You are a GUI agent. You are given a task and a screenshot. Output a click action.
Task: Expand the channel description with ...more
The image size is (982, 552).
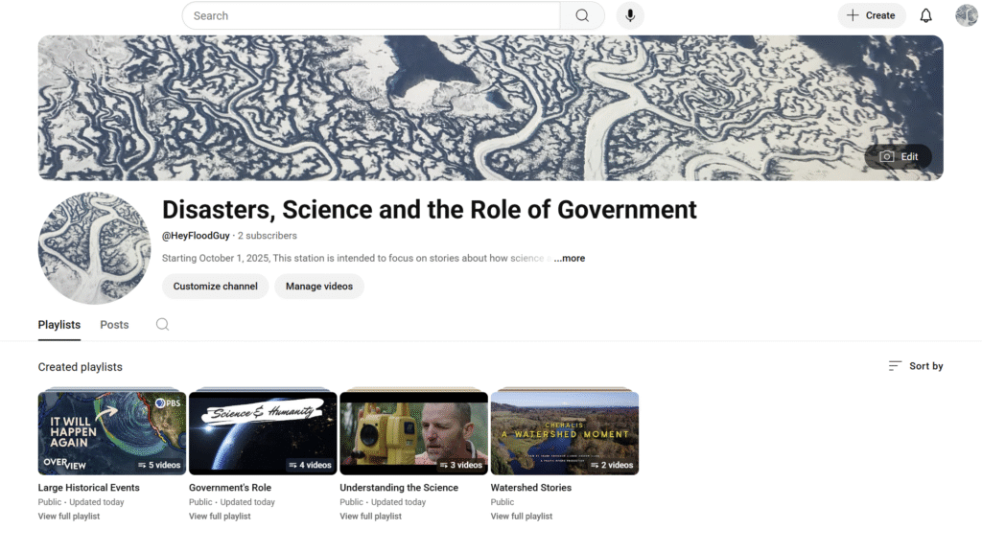pyautogui.click(x=570, y=258)
